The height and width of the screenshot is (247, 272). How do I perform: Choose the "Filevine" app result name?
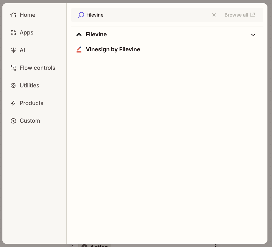point(96,34)
